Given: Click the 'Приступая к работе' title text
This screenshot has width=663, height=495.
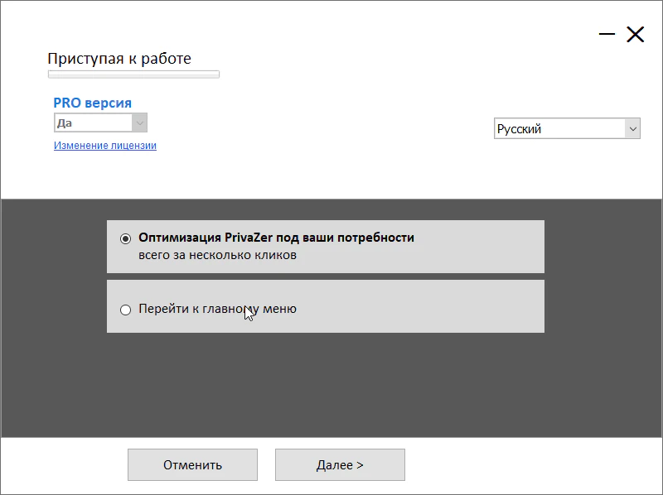Looking at the screenshot, I should click(119, 58).
